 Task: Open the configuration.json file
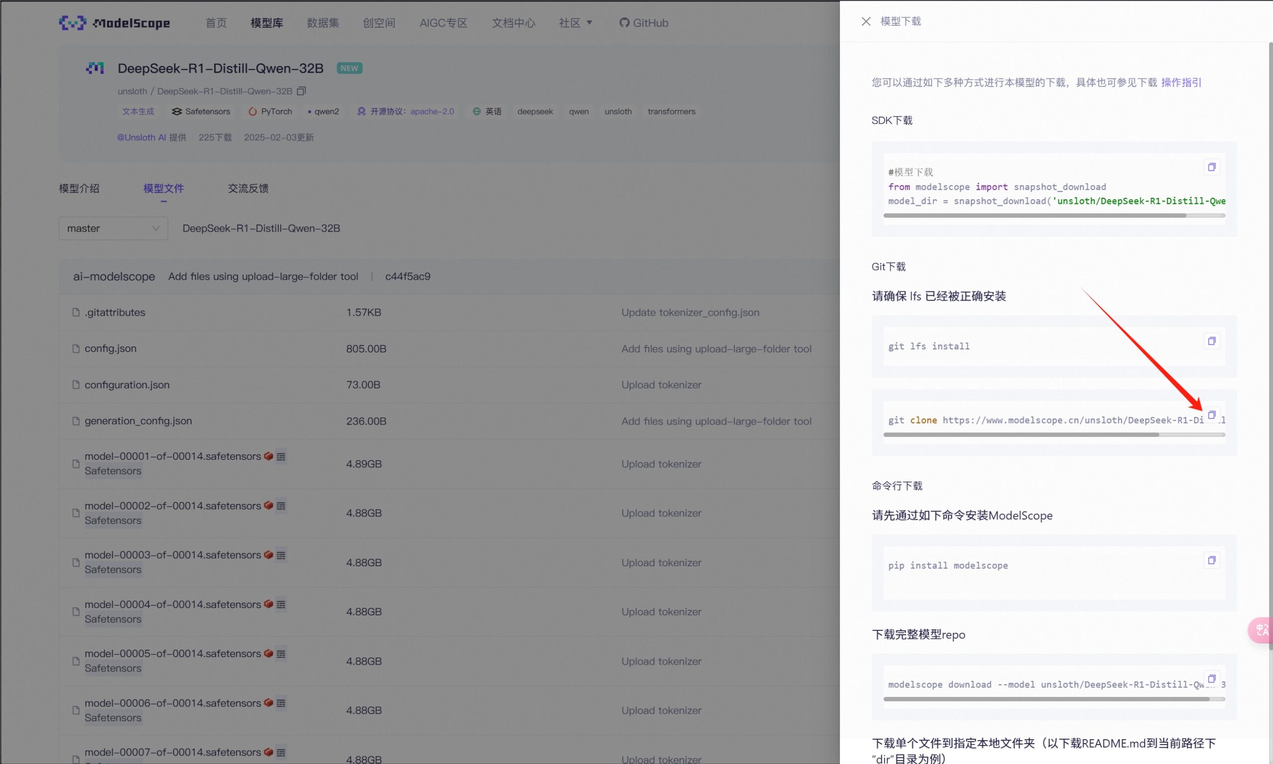pos(127,385)
